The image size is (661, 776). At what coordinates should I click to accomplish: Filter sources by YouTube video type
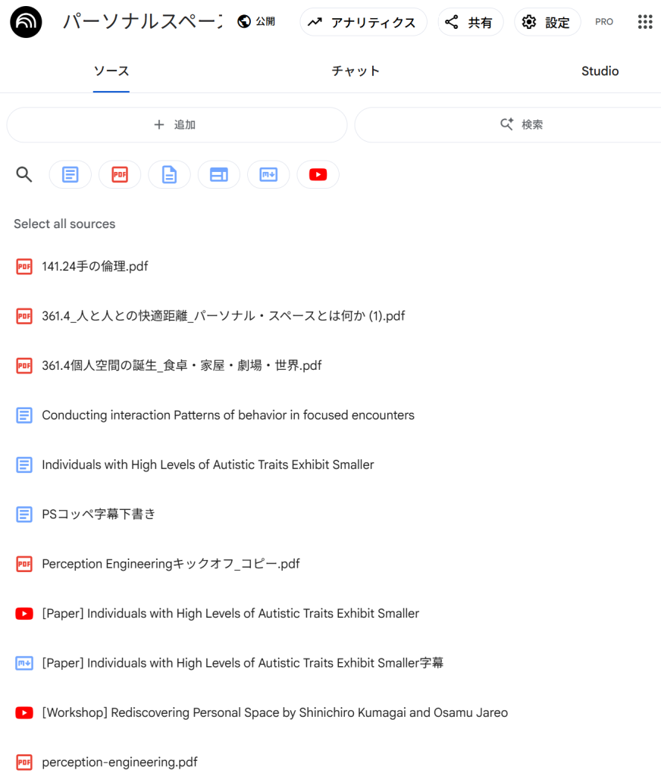318,175
